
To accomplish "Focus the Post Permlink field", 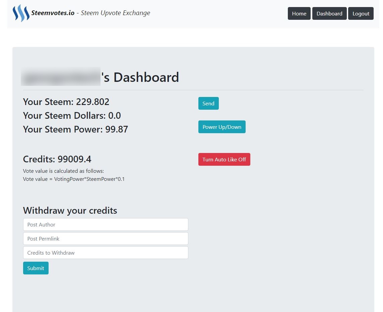I will (x=106, y=239).
